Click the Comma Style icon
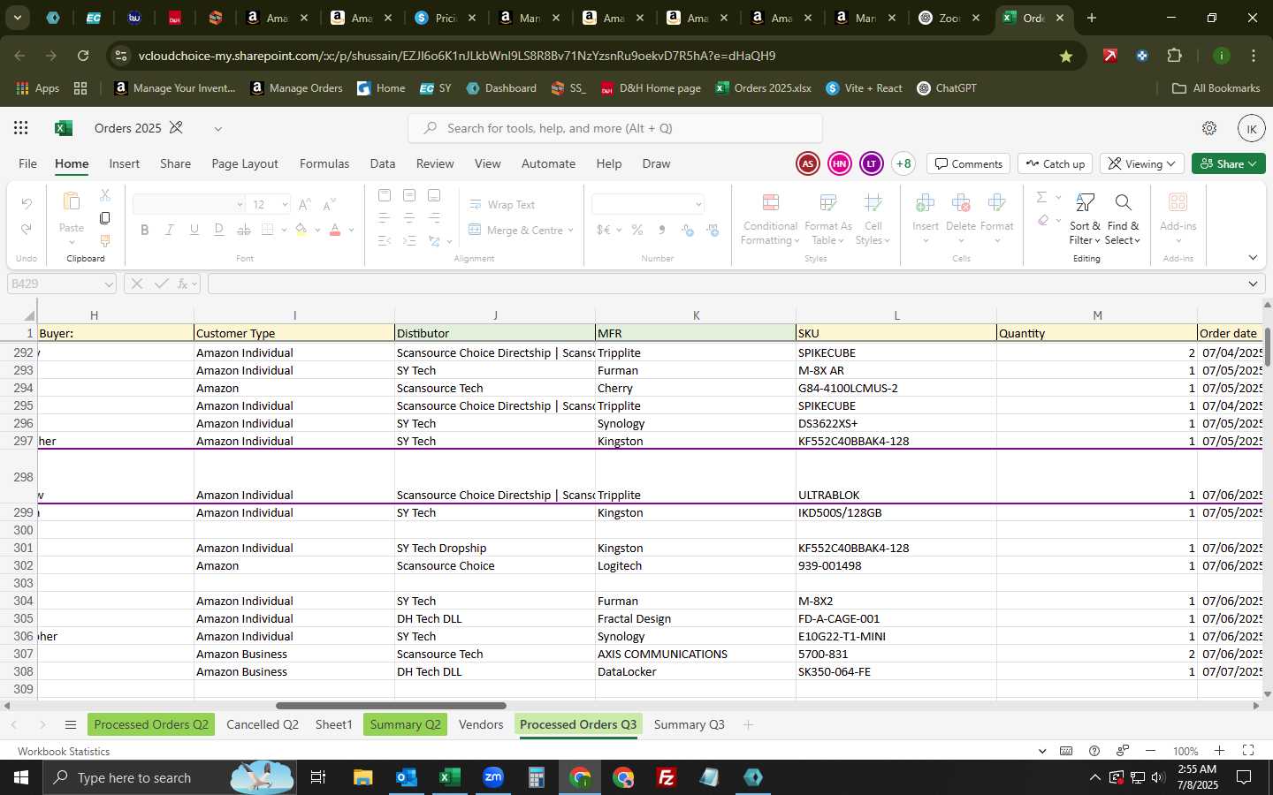This screenshot has width=1273, height=795. coord(662,231)
